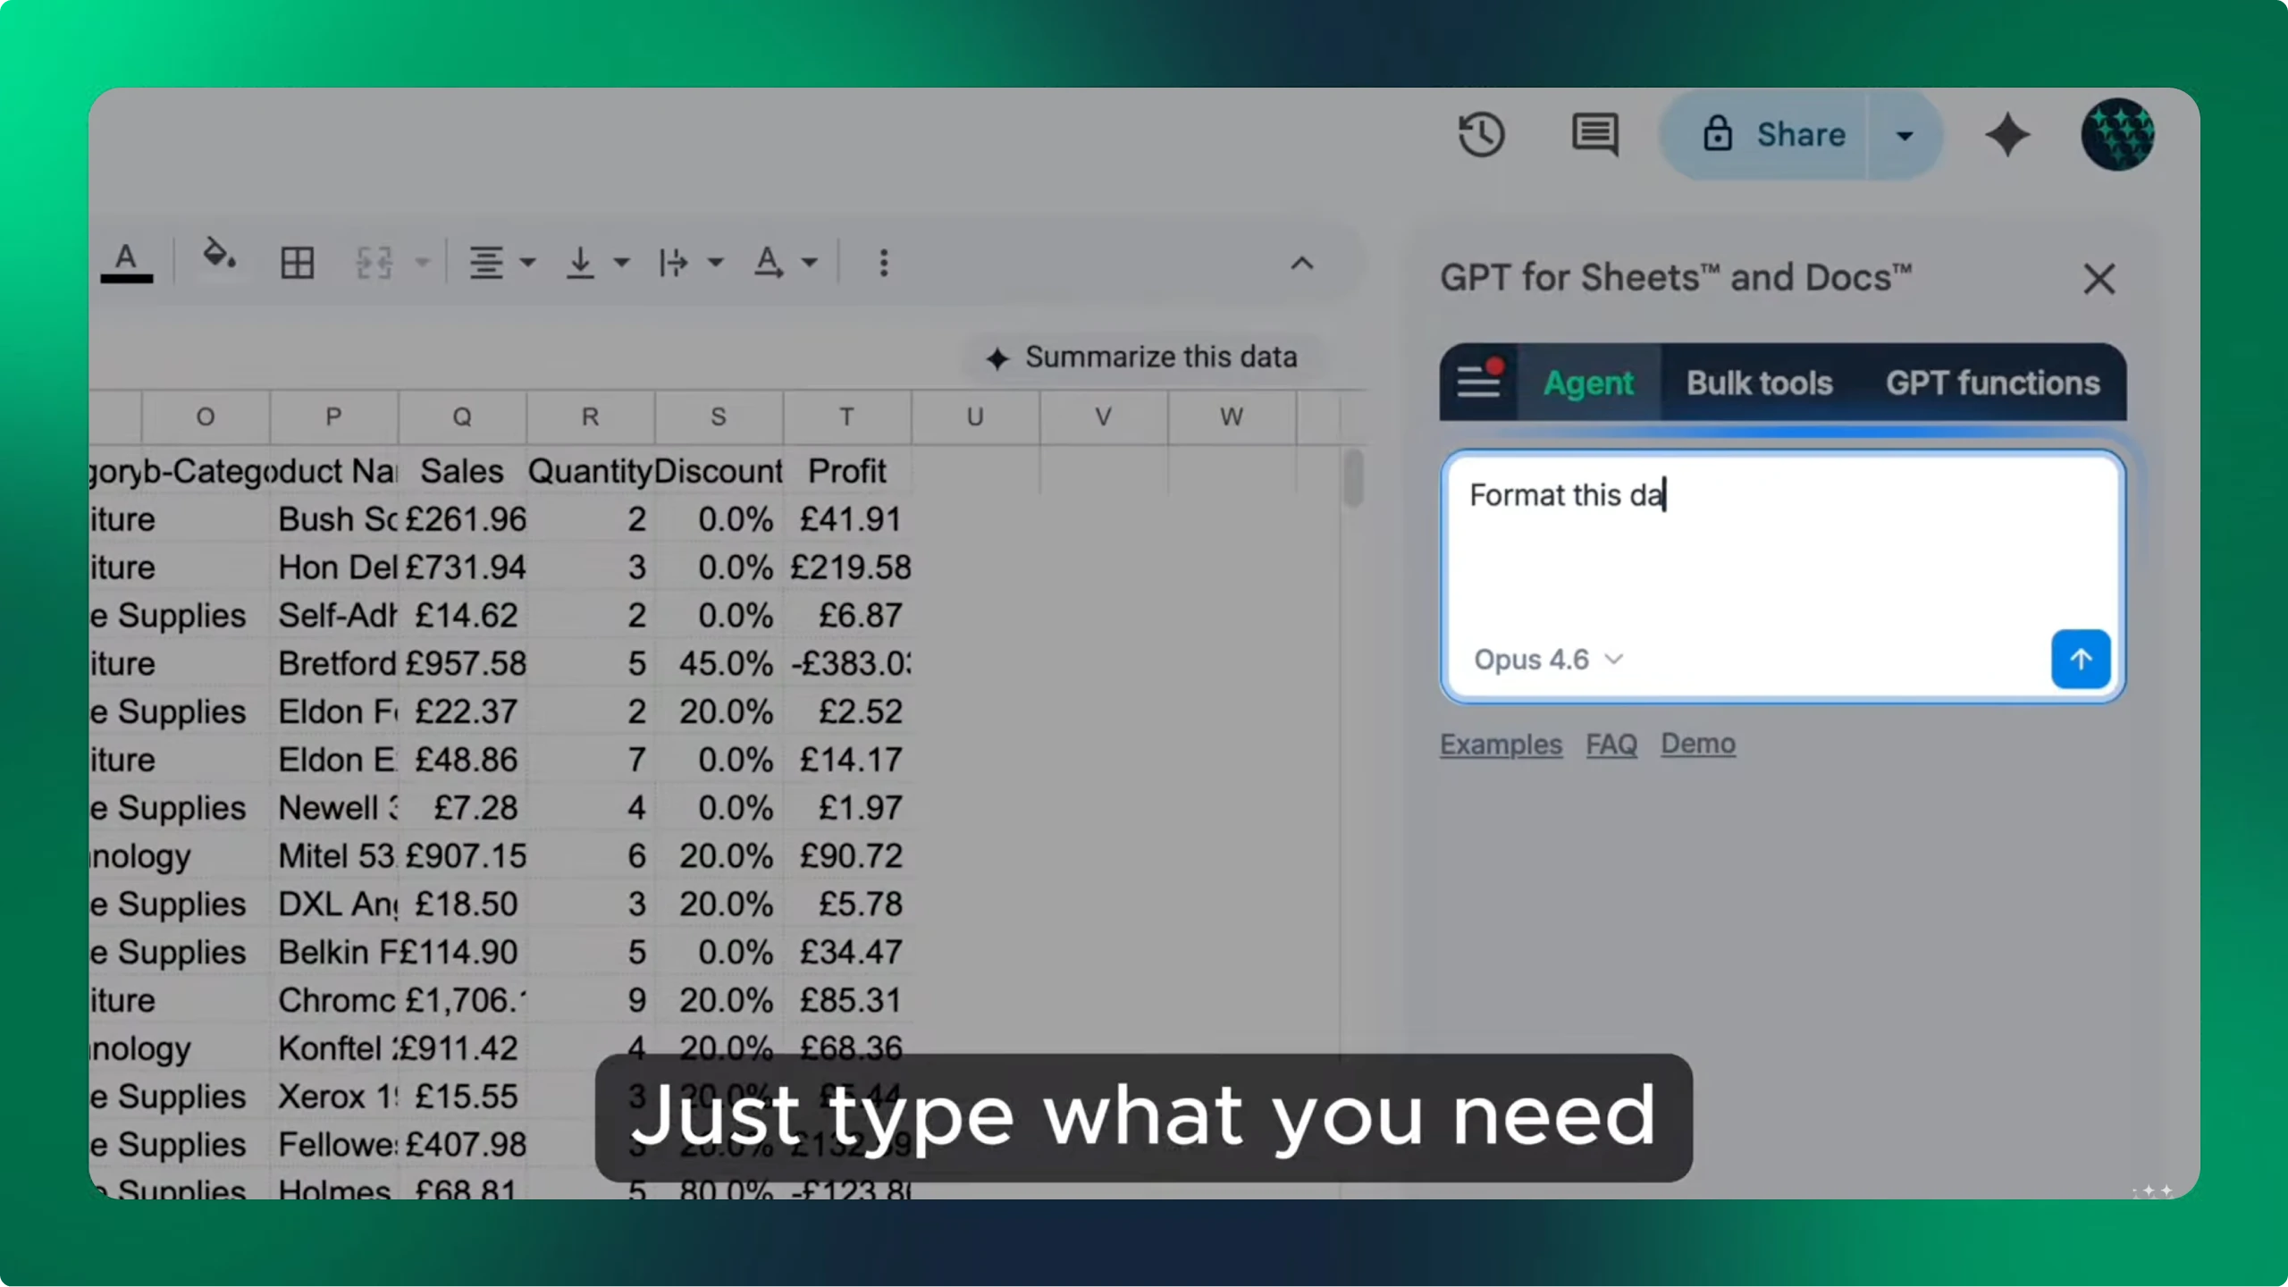Viewport: 2288px width, 1287px height.
Task: Collapse the toolbar with up chevron
Action: (x=1301, y=263)
